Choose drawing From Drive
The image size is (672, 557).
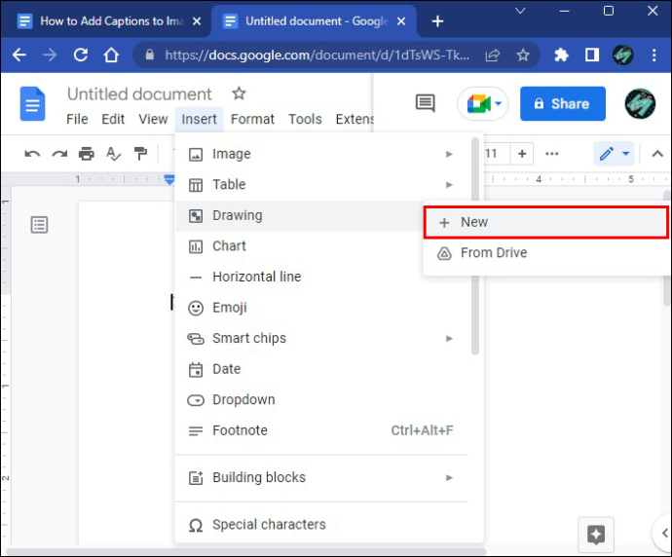546,253
